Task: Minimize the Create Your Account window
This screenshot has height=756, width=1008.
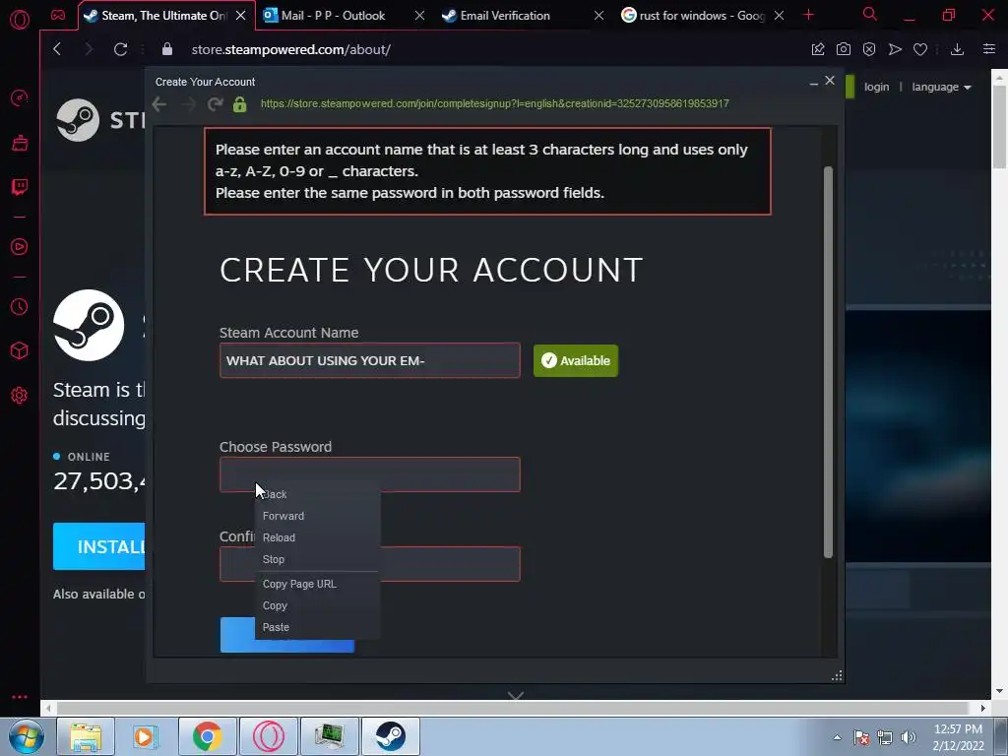Action: 814,82
